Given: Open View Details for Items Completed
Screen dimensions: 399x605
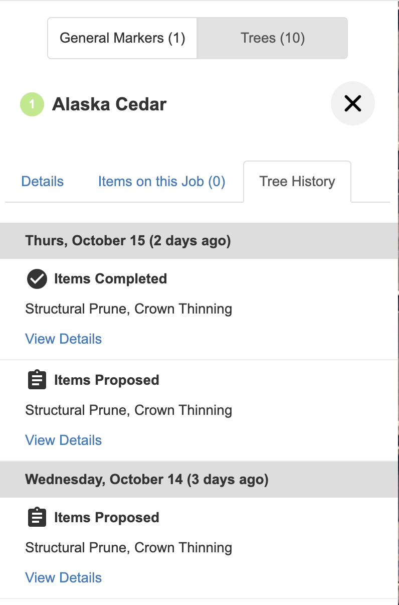Looking at the screenshot, I should click(64, 339).
